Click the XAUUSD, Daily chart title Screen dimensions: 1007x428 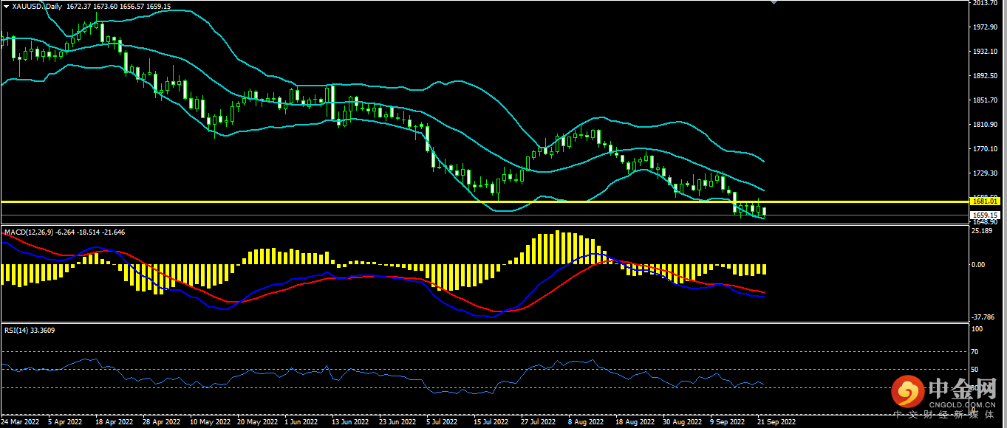click(x=38, y=6)
